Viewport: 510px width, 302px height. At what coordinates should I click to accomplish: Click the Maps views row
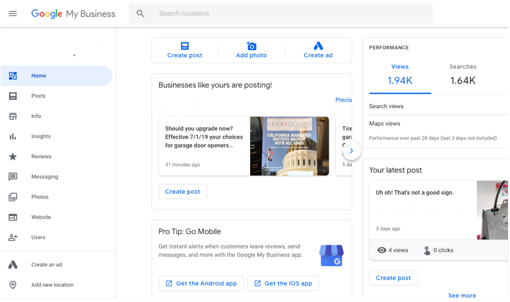point(438,123)
